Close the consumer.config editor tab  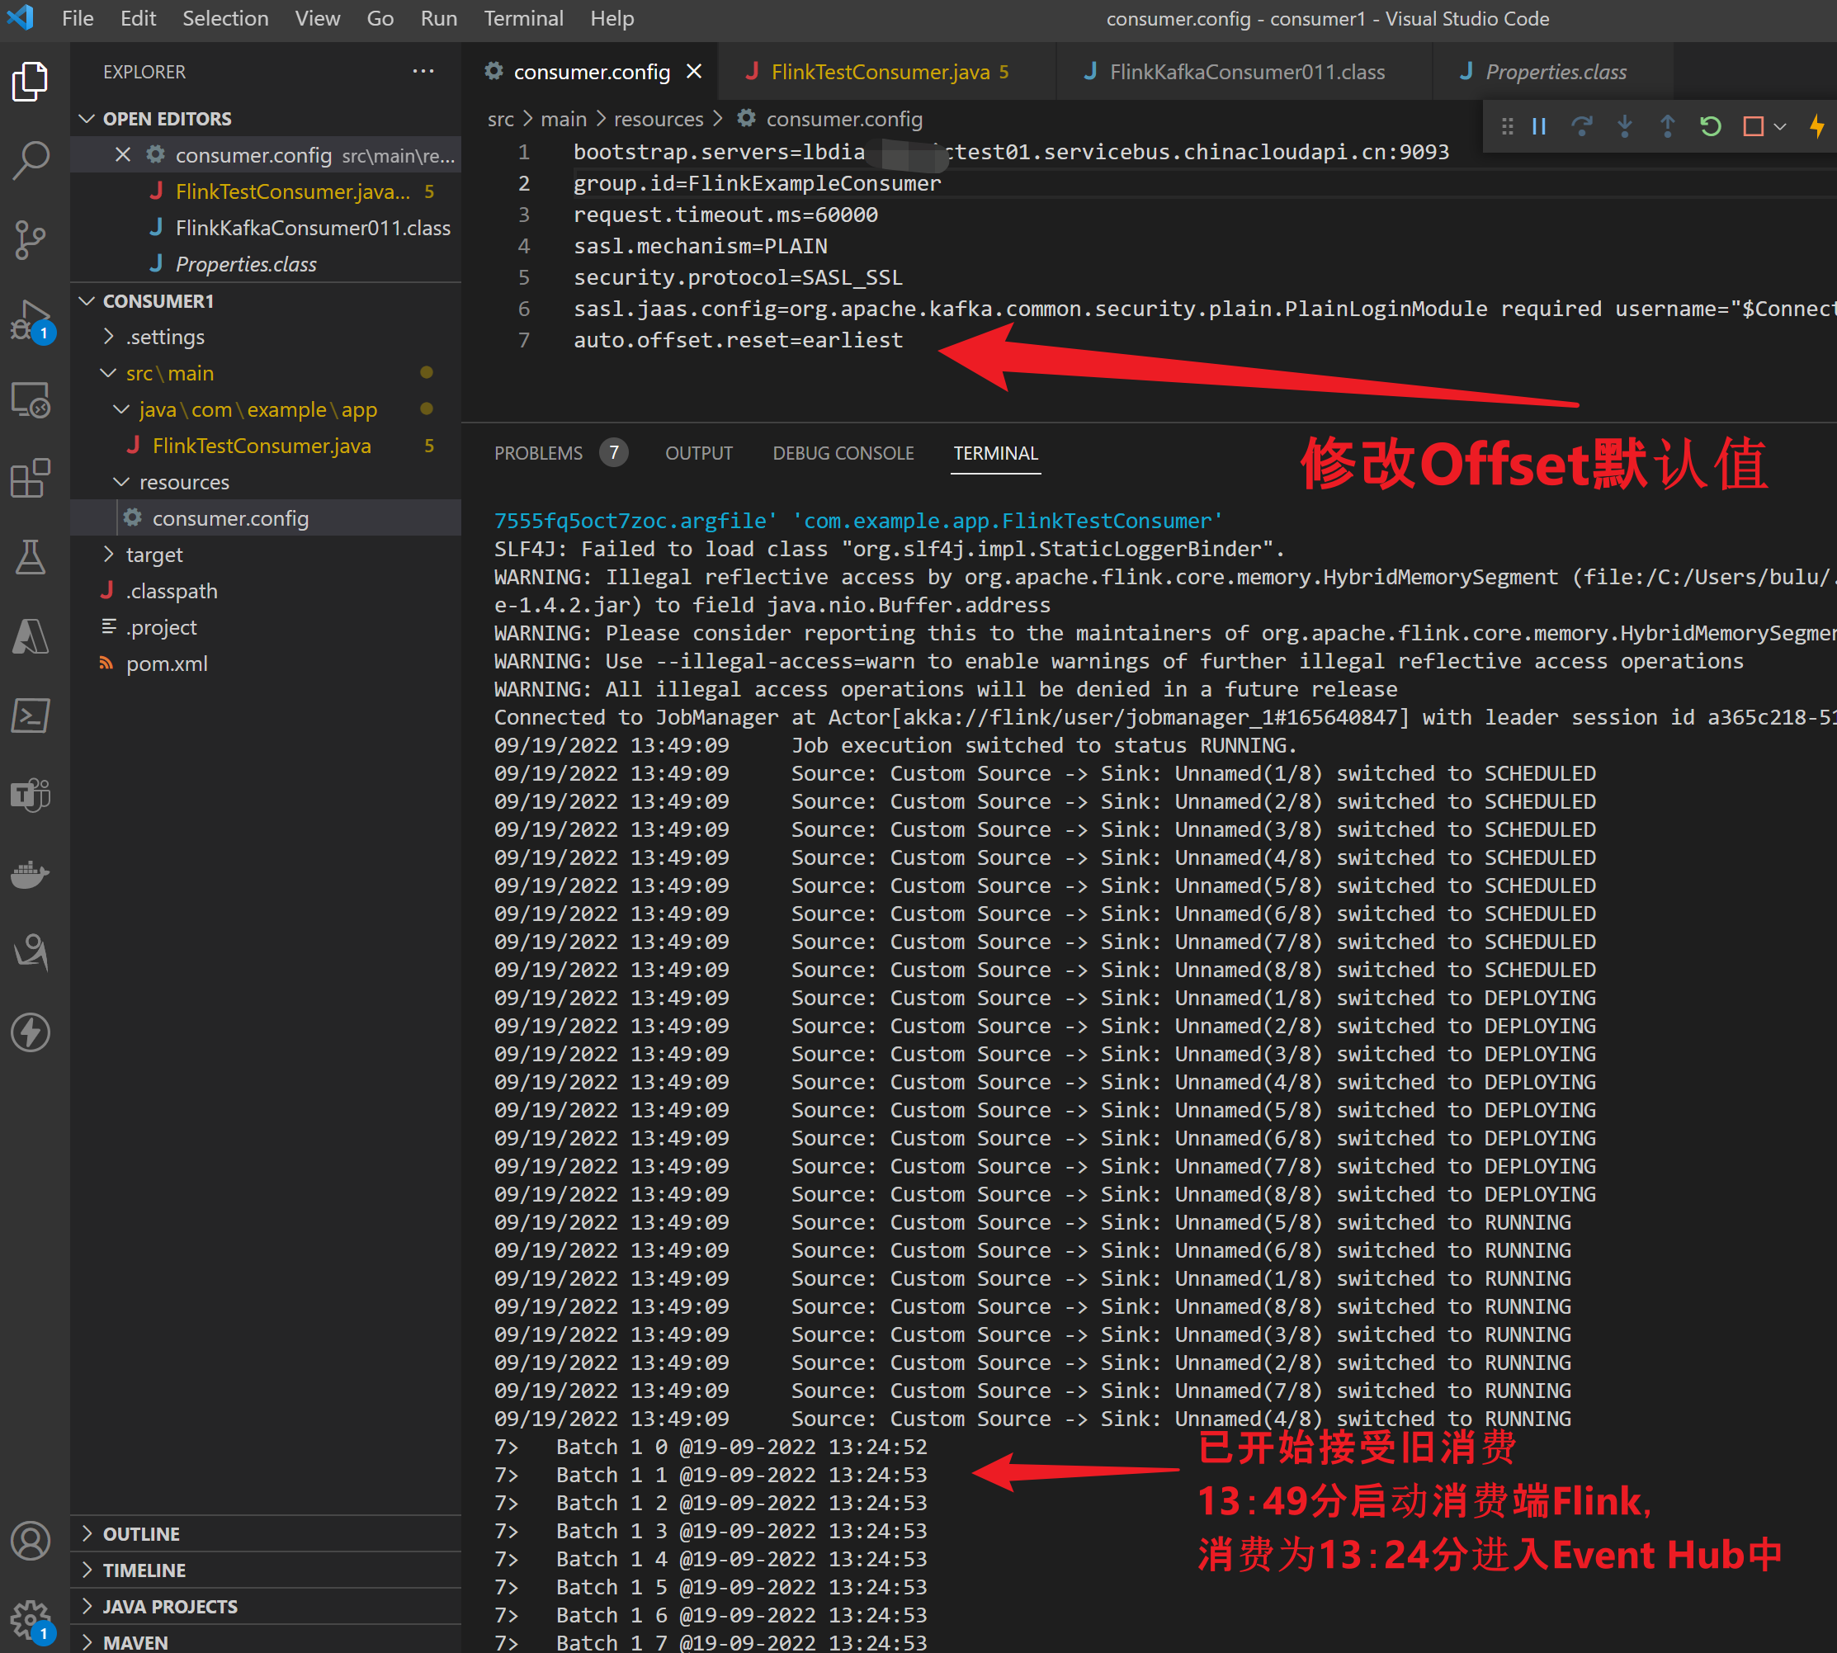pos(695,72)
